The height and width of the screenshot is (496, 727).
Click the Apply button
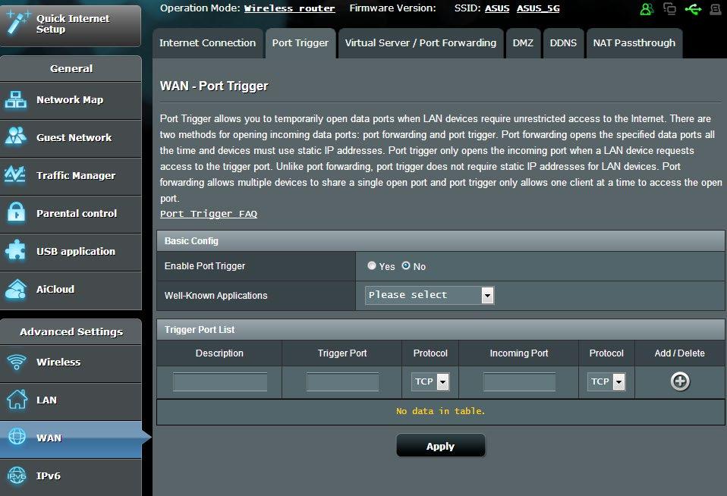[440, 446]
